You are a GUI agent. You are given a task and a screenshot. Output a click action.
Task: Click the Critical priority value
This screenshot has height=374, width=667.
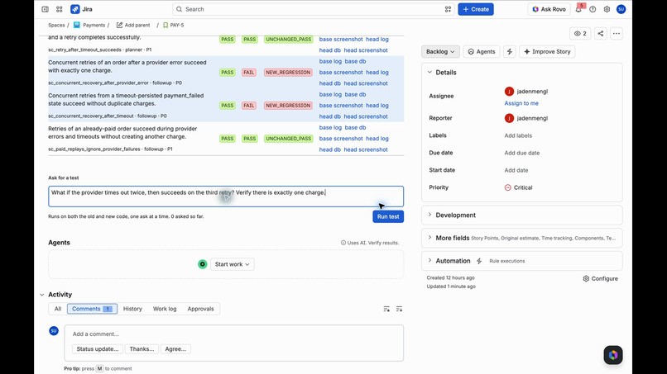click(x=523, y=187)
